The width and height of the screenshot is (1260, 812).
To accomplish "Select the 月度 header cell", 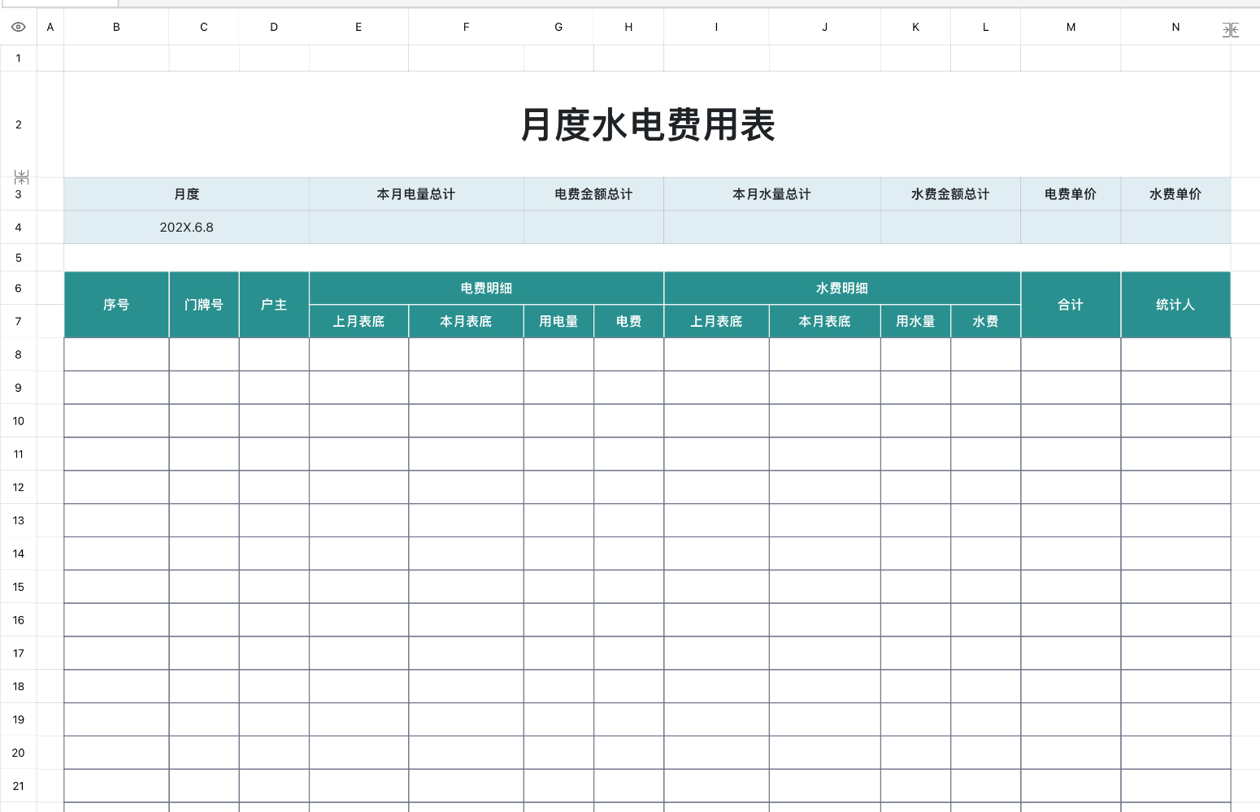I will click(x=186, y=193).
